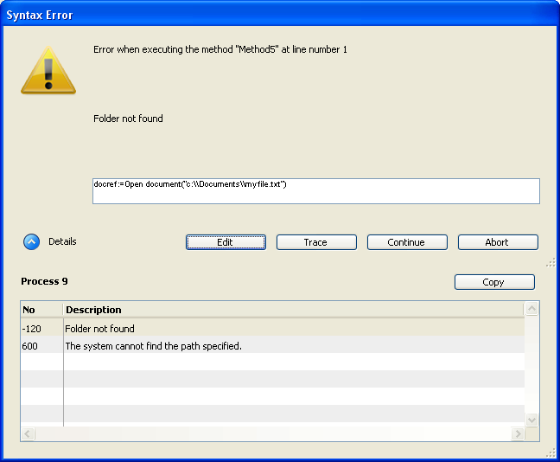The height and width of the screenshot is (462, 560).
Task: Click the Description column header
Action: tap(294, 310)
